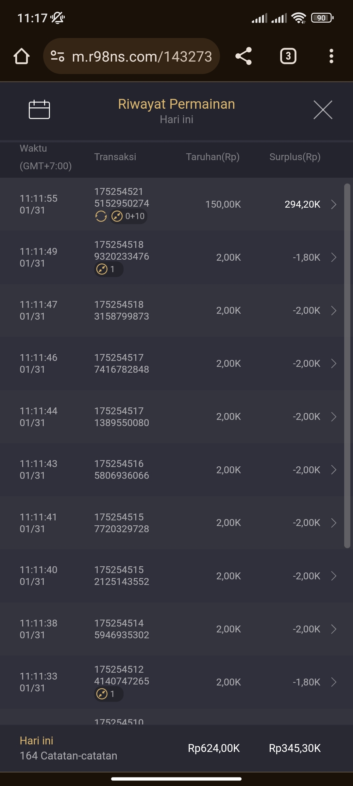Close the Riwayat Permainan panel
Image resolution: width=353 pixels, height=786 pixels.
point(323,110)
